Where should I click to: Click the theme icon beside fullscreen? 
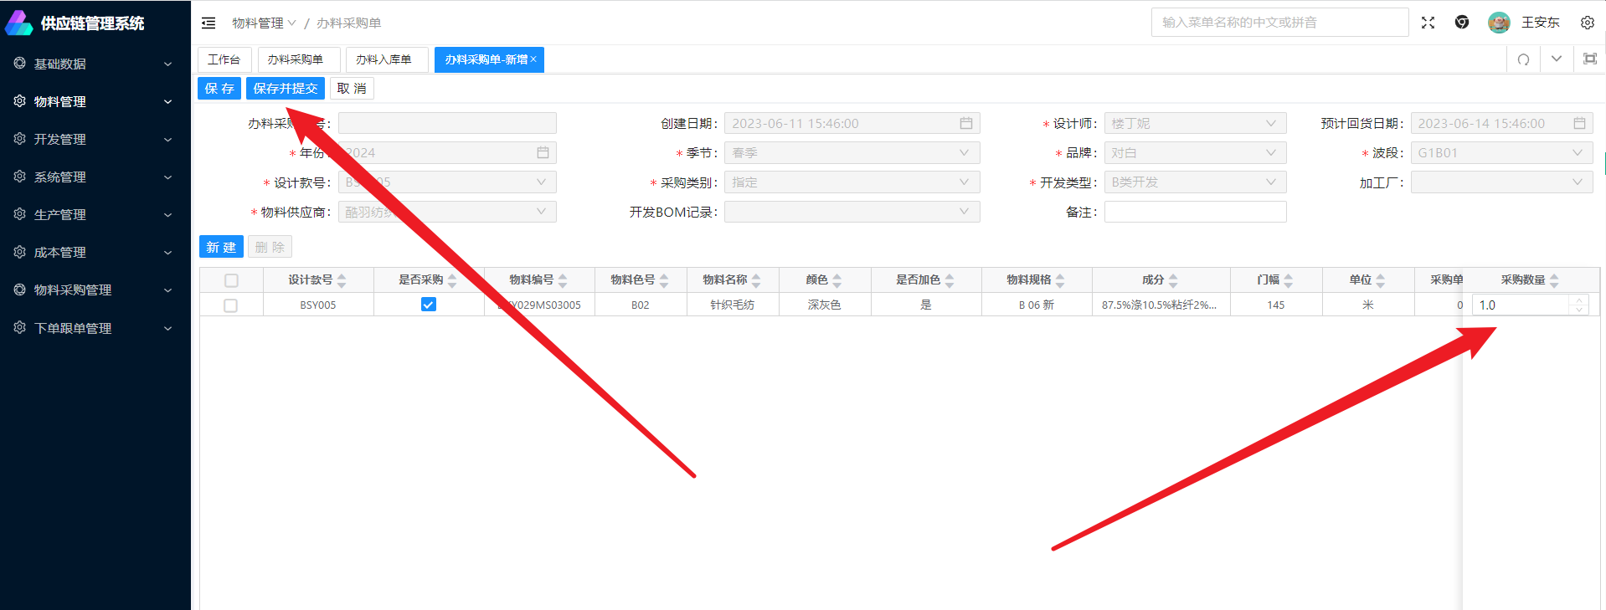pos(1462,23)
